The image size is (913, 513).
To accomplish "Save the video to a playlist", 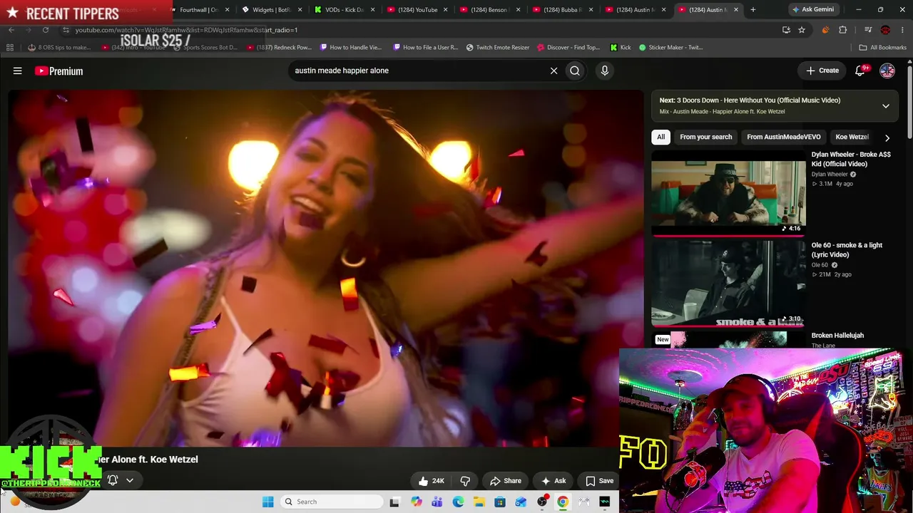I will [x=599, y=481].
